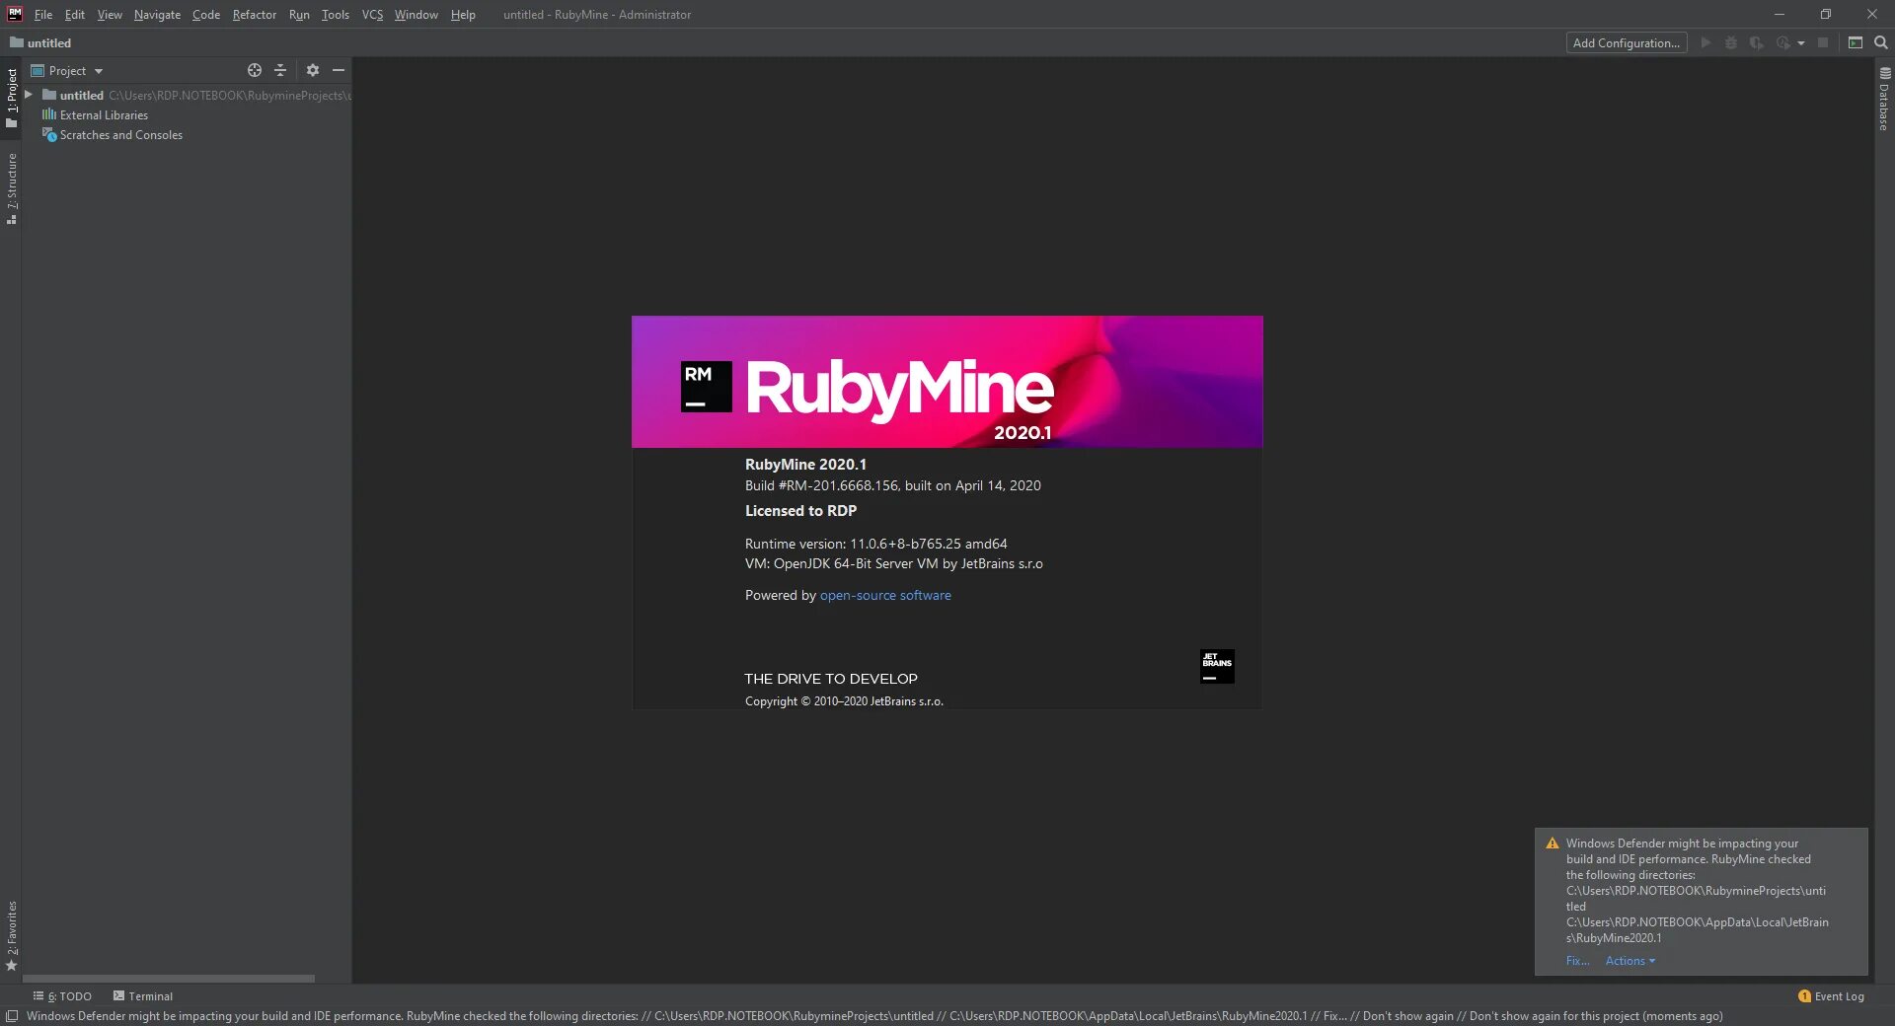Click the Stop square icon
Viewport: 1895px width, 1026px height.
click(x=1823, y=42)
